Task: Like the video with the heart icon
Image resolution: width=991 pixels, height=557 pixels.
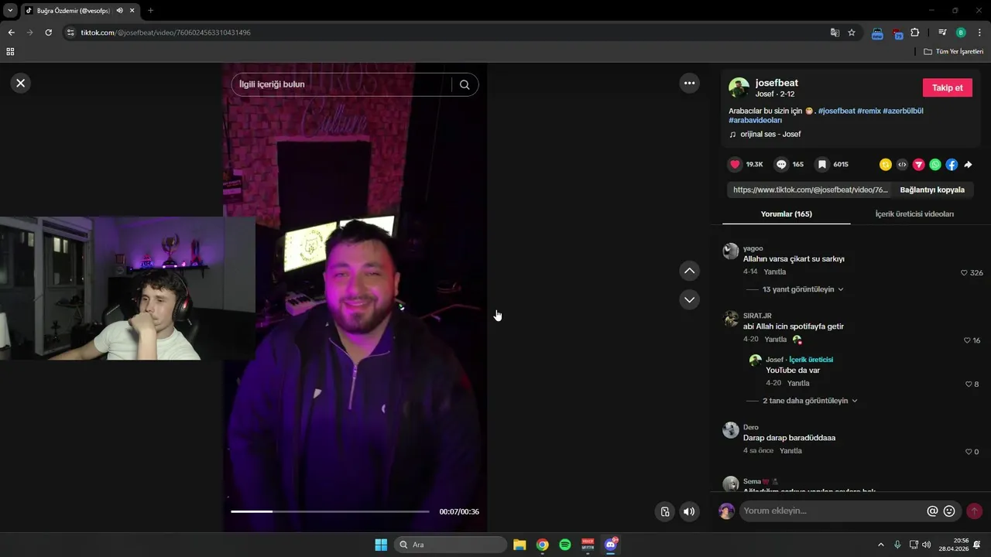Action: point(735,165)
